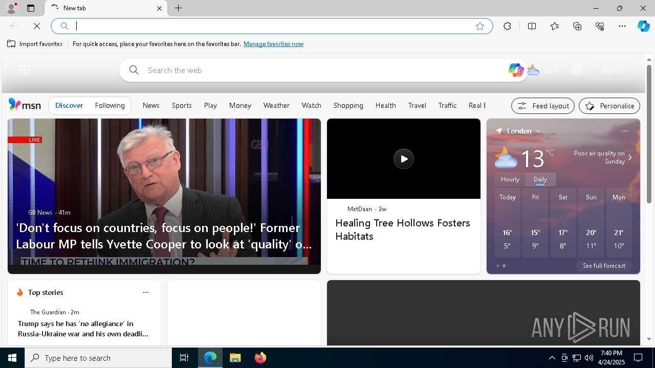
Task: Show hidden system tray icons
Action: tap(552, 358)
